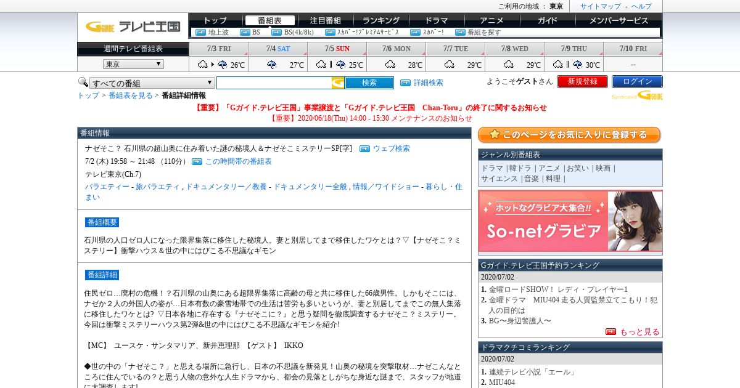
Task: Click the So-netグラビア banner ad
Action: coord(570,221)
